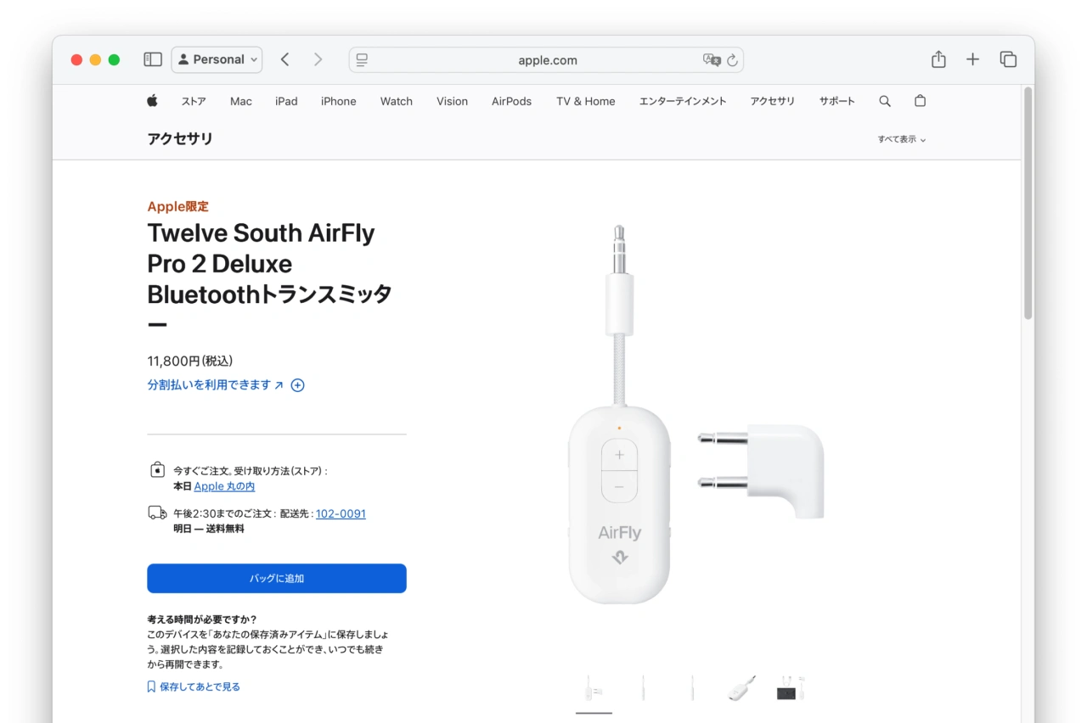Go back to previous page
The width and height of the screenshot is (1087, 723).
click(x=285, y=59)
